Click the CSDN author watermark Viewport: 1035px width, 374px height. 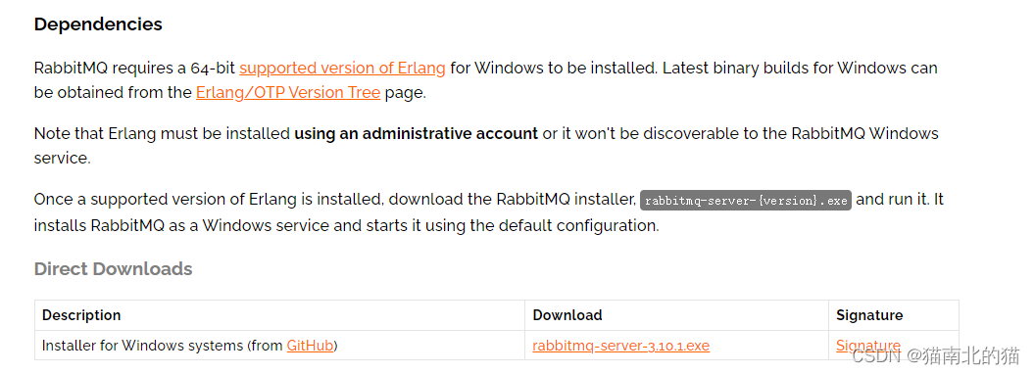936,356
